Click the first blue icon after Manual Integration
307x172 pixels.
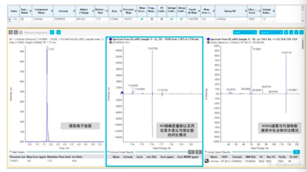[52, 32]
